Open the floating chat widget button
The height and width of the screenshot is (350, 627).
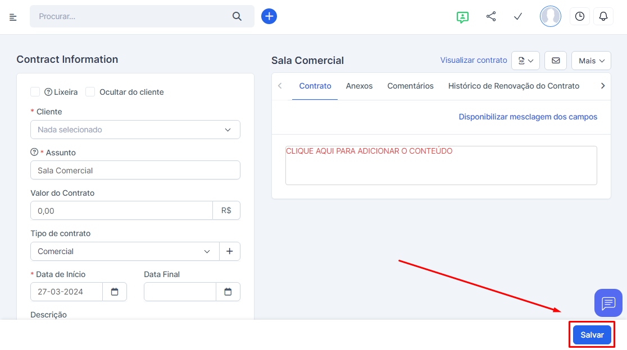[x=608, y=303]
